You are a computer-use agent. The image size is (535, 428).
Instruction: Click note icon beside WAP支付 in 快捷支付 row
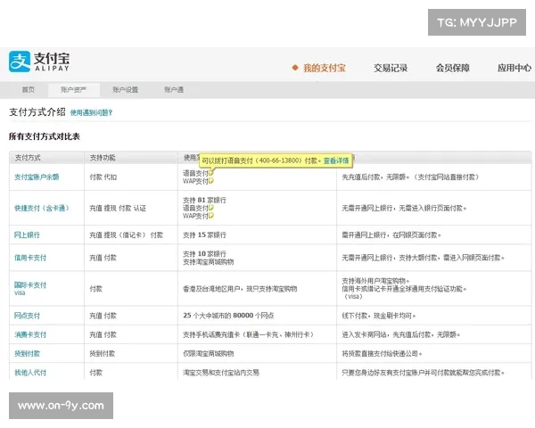click(x=210, y=216)
